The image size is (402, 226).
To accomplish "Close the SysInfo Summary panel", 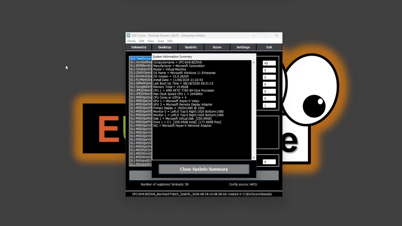I will (x=204, y=169).
